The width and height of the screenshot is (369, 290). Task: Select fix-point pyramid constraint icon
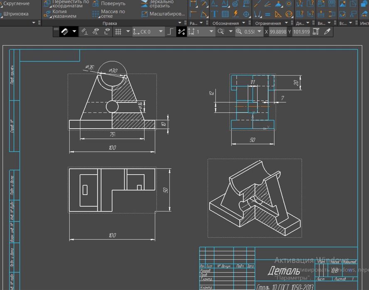(x=278, y=3)
